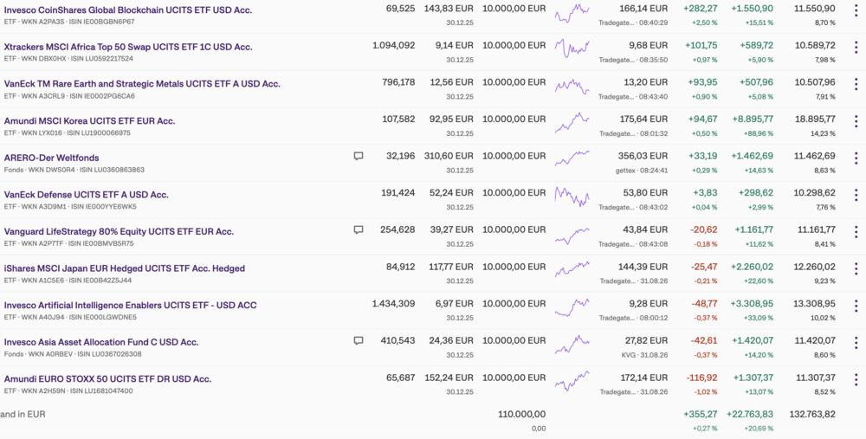The width and height of the screenshot is (866, 439).
Task: Select purchase price 52,24 EUR
Action: (x=452, y=193)
